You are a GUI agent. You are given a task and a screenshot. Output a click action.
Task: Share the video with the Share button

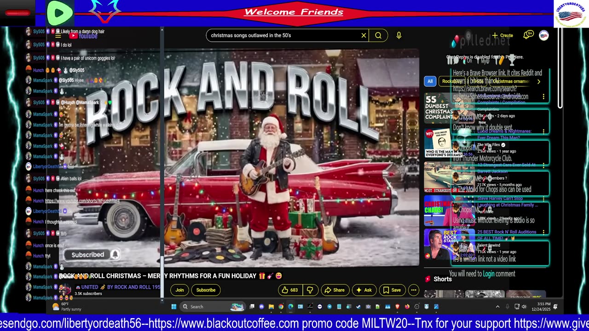point(335,290)
